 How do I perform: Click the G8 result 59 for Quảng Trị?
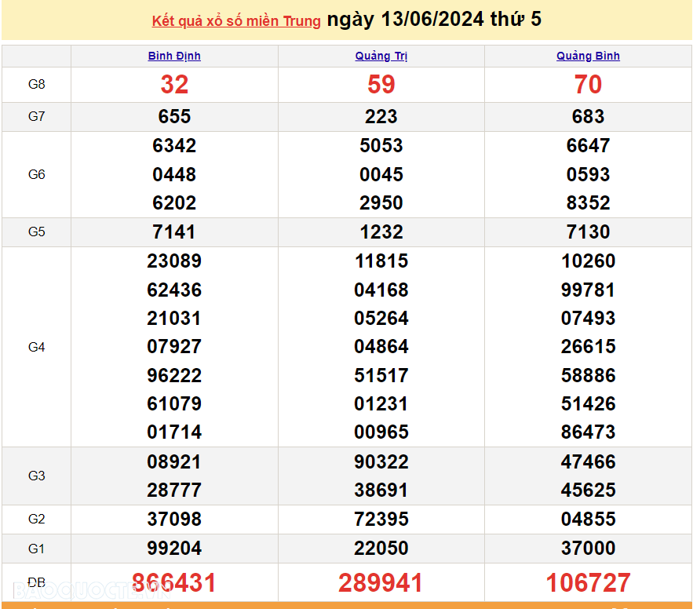[381, 85]
